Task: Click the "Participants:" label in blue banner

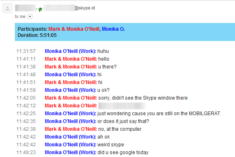Action: 32,29
